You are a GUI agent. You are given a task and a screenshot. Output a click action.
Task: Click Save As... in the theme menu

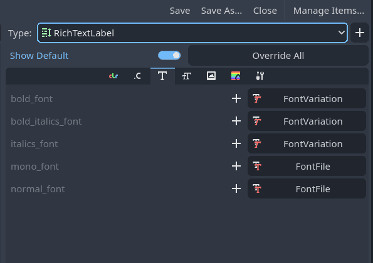point(221,11)
